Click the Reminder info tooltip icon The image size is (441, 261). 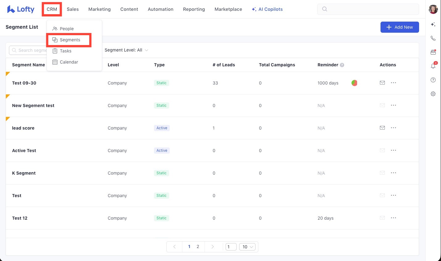pyautogui.click(x=342, y=65)
